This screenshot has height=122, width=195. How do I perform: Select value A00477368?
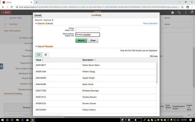[x=41, y=91]
